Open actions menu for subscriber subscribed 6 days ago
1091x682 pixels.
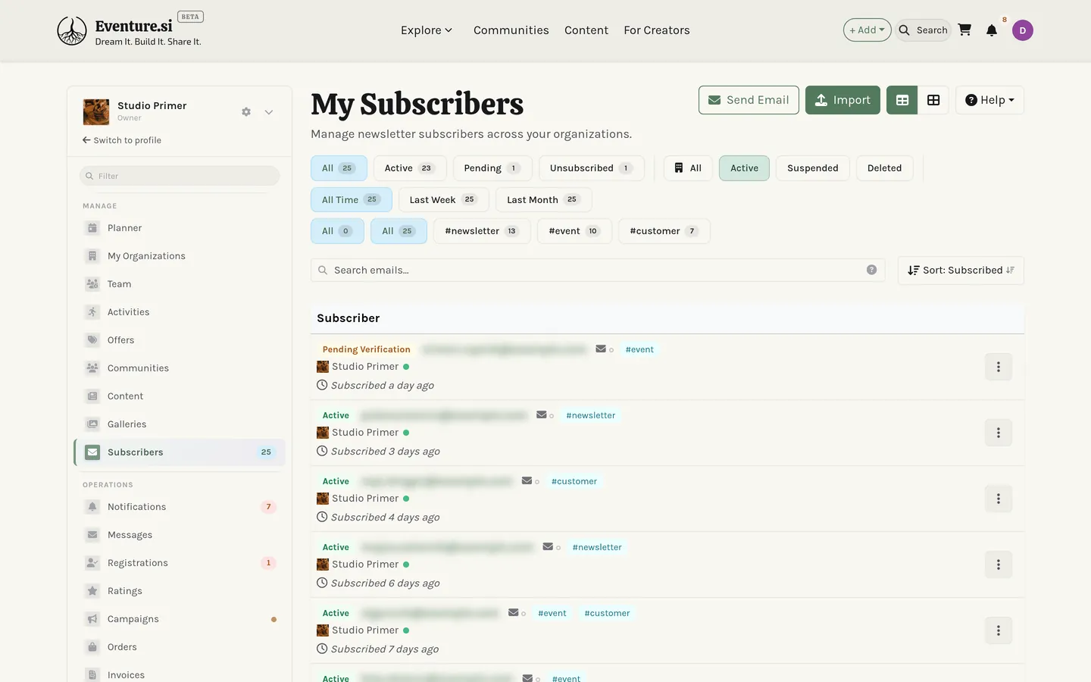pos(999,565)
